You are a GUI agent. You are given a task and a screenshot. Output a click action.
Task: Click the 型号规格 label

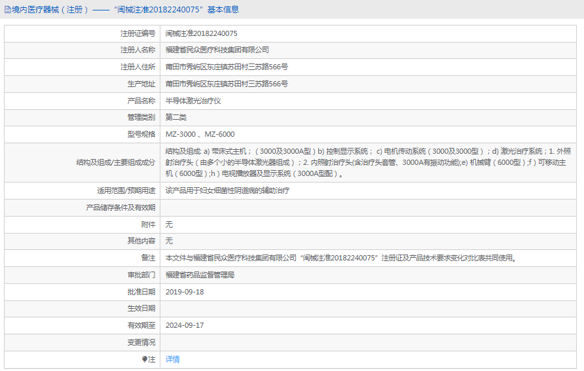pos(141,134)
